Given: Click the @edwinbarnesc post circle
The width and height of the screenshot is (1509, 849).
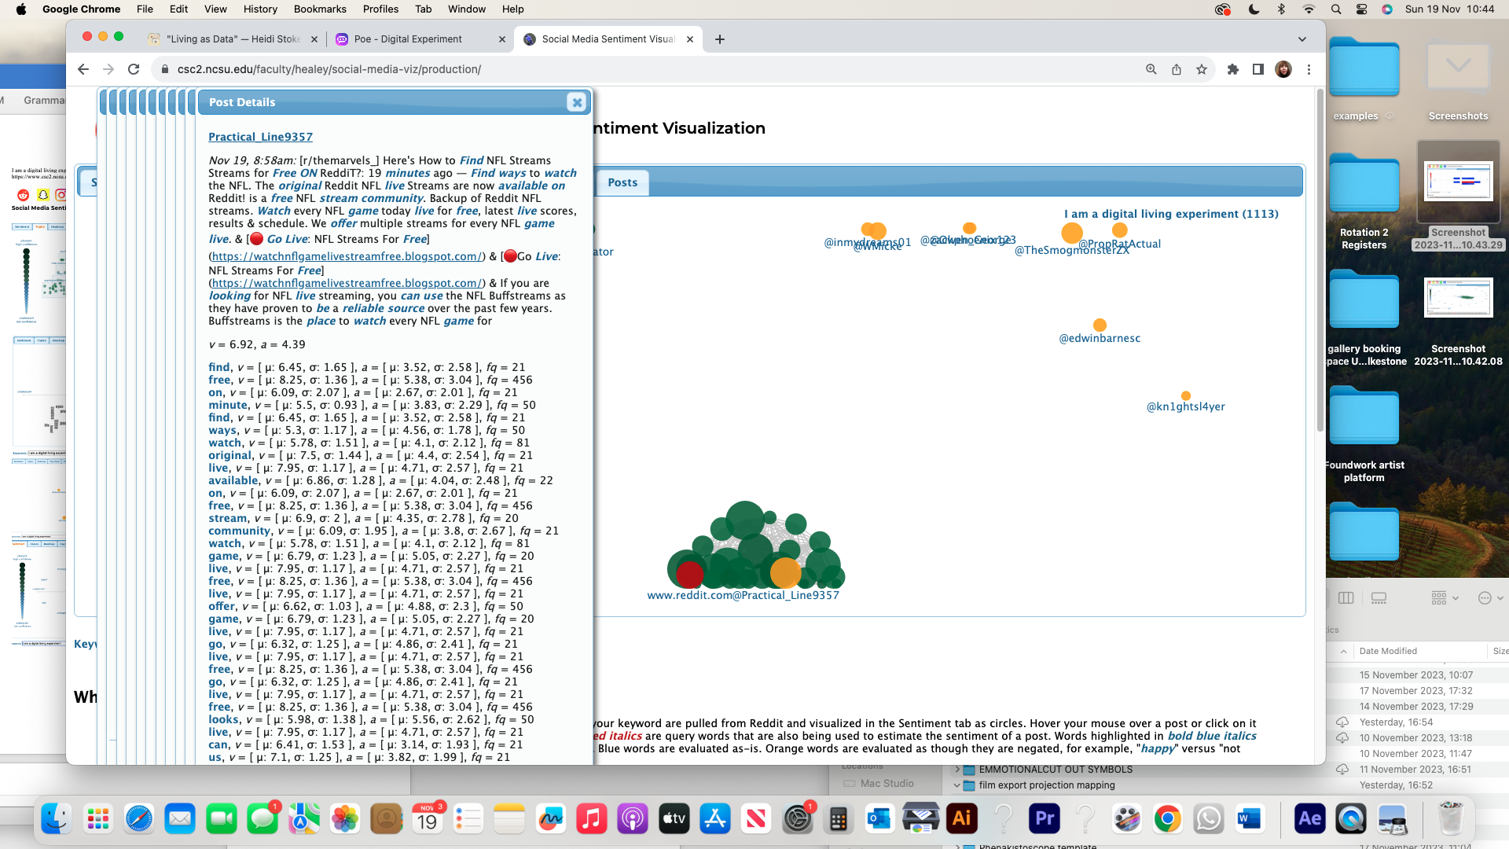Looking at the screenshot, I should (x=1100, y=325).
